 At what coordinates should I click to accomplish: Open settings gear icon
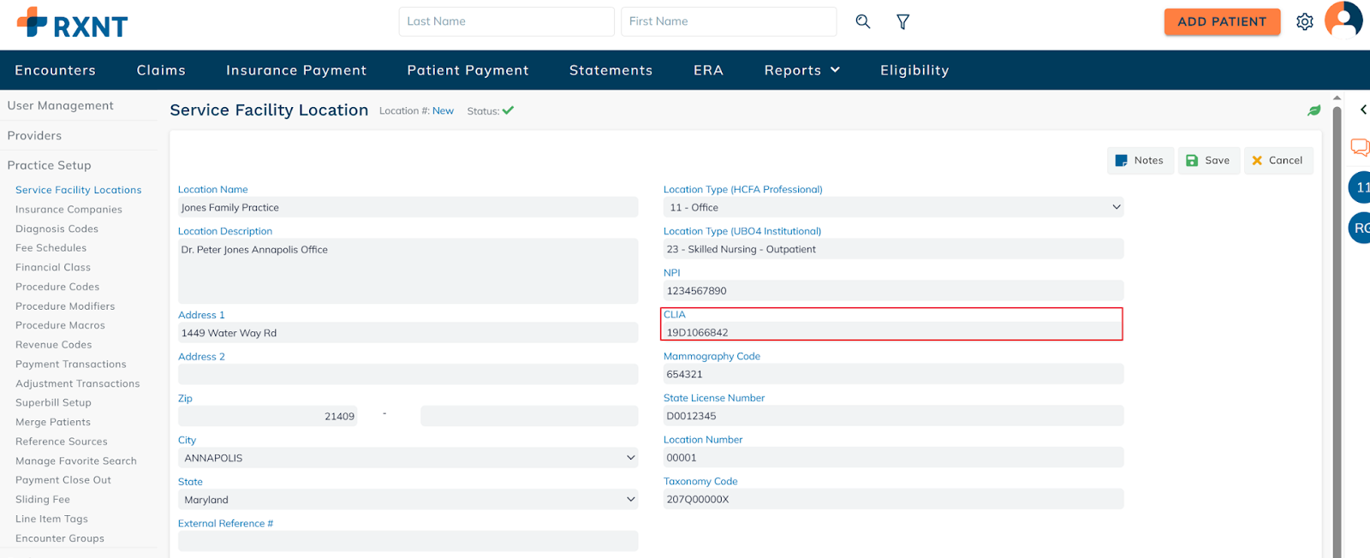tap(1304, 22)
